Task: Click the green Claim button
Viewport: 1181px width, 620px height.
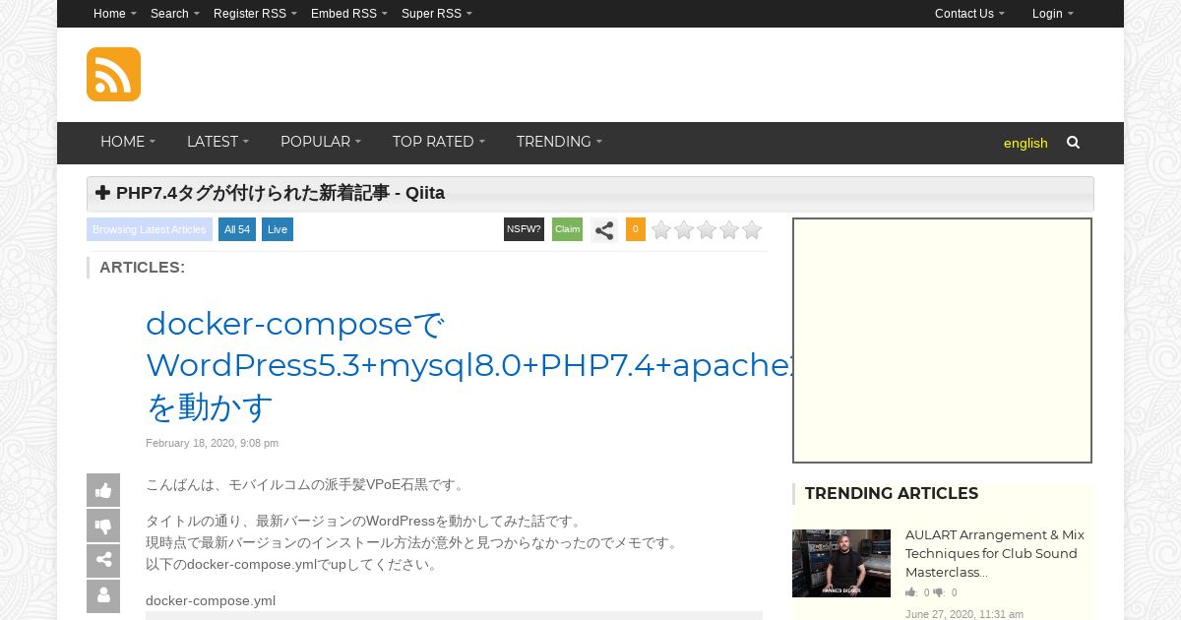Action: (567, 229)
